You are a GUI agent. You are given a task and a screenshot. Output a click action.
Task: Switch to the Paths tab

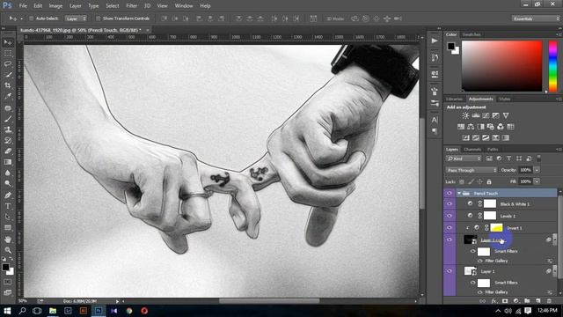pos(493,149)
